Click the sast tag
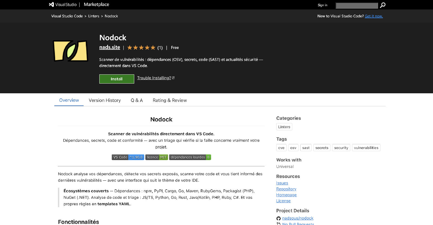This screenshot has height=225, width=433. pyautogui.click(x=306, y=148)
